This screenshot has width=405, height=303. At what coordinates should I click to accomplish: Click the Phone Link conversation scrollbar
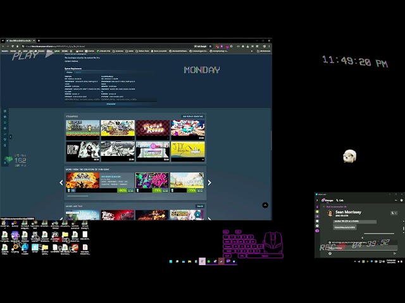[403, 229]
